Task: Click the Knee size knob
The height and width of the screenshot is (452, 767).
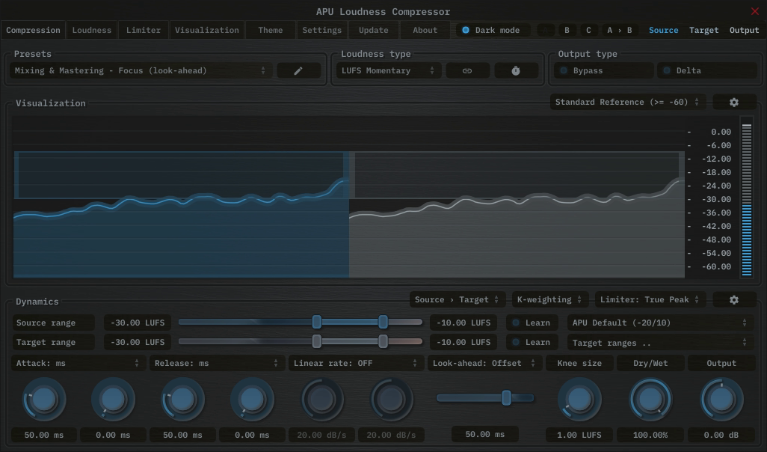Action: (580, 400)
